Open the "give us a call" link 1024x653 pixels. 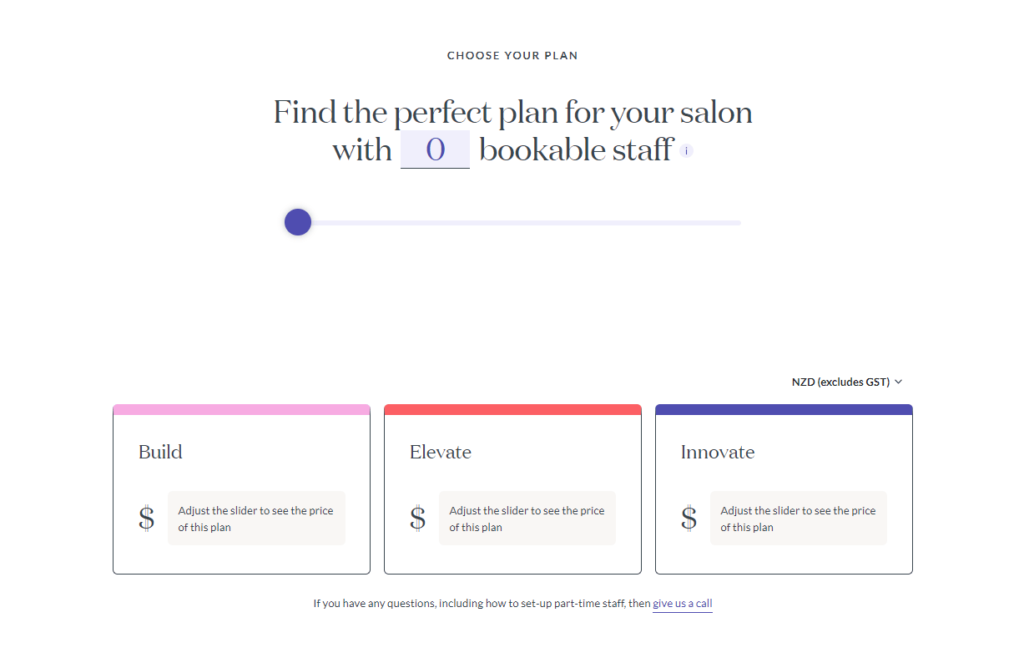[x=683, y=604]
